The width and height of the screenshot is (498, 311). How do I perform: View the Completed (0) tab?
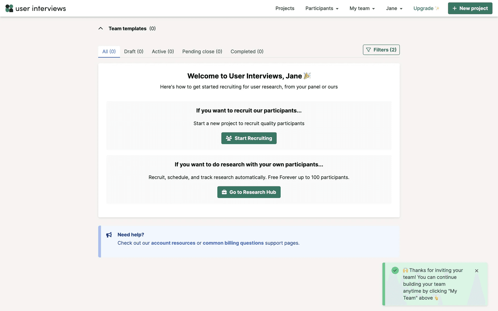tap(247, 51)
